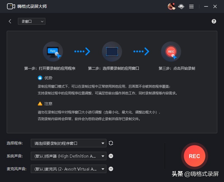Open the 录窗口 recording mode dropdown
Screen dimensions: 224x182
click(x=32, y=21)
